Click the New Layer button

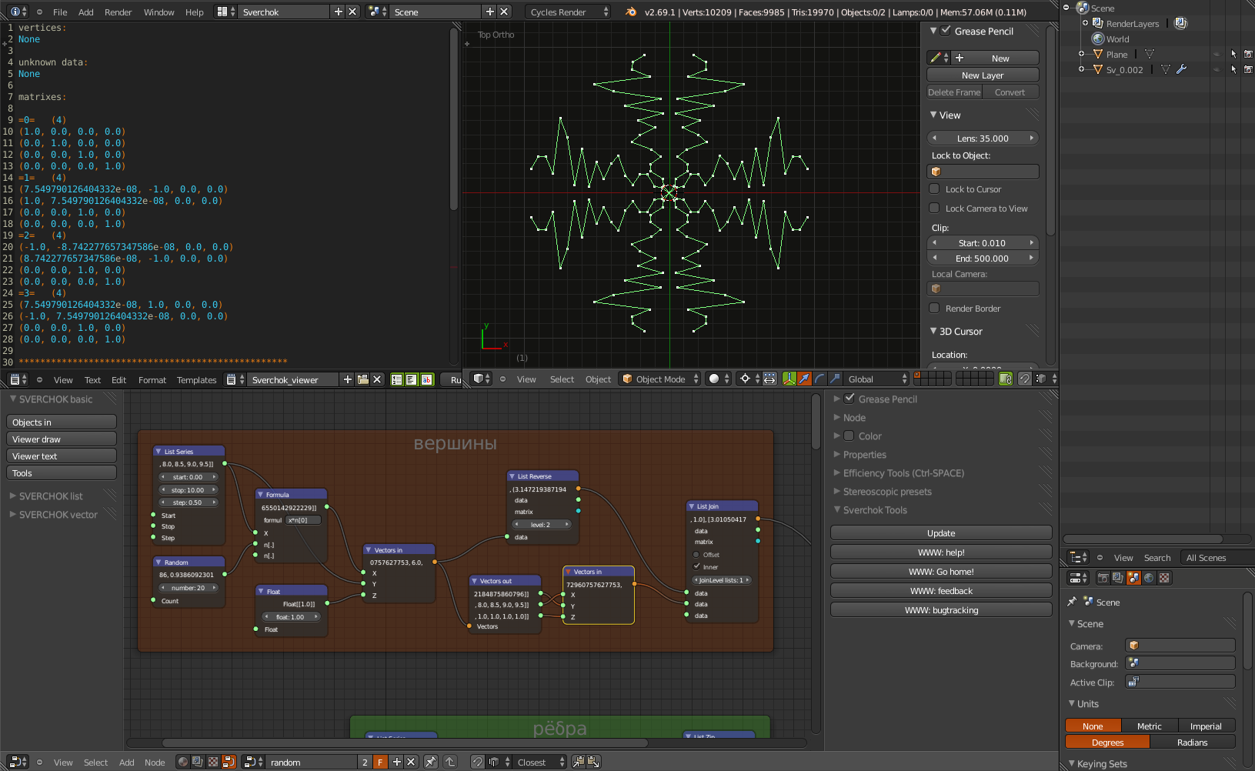tap(983, 75)
